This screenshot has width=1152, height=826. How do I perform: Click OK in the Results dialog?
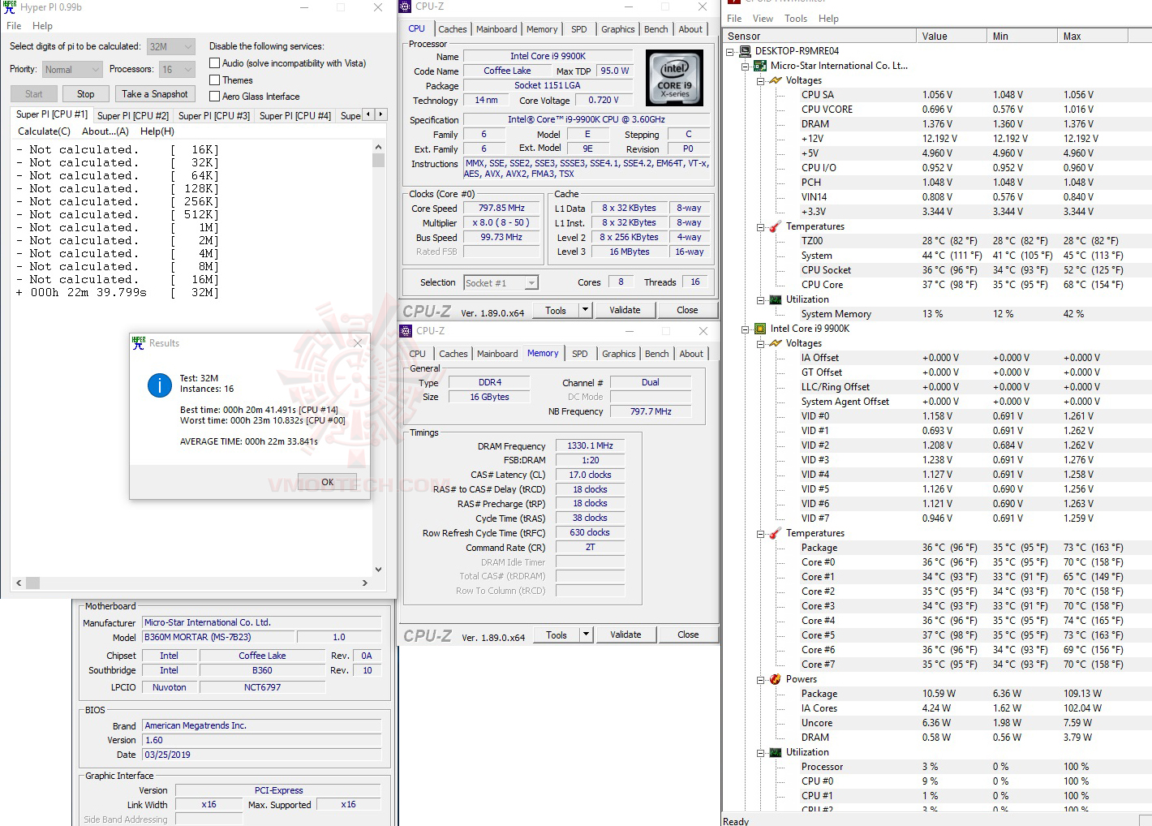[x=327, y=482]
